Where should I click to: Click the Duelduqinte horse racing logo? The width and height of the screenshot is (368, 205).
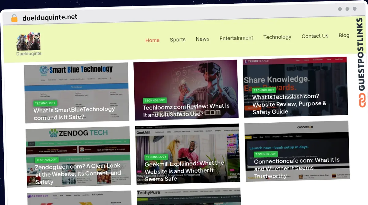pyautogui.click(x=28, y=41)
